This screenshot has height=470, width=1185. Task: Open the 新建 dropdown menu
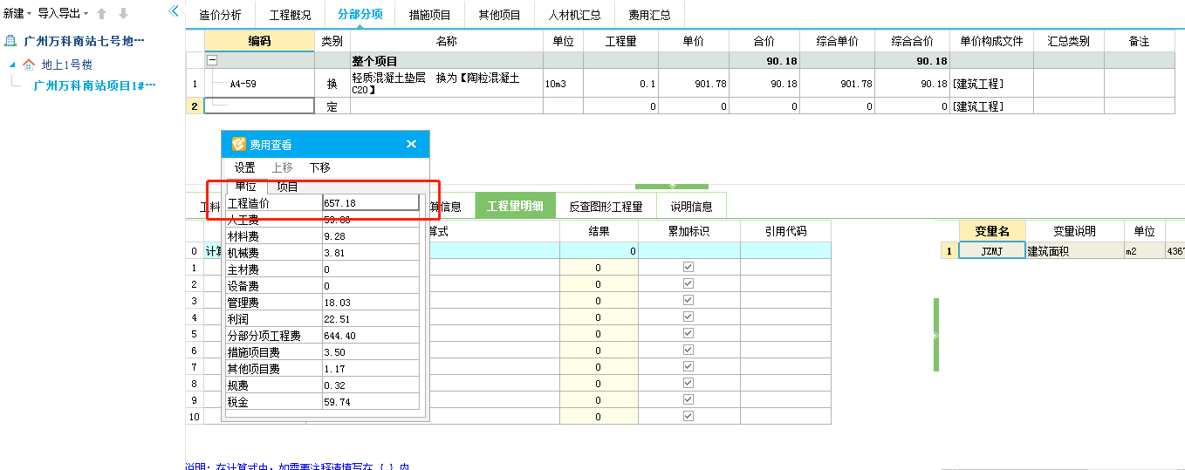[x=17, y=13]
